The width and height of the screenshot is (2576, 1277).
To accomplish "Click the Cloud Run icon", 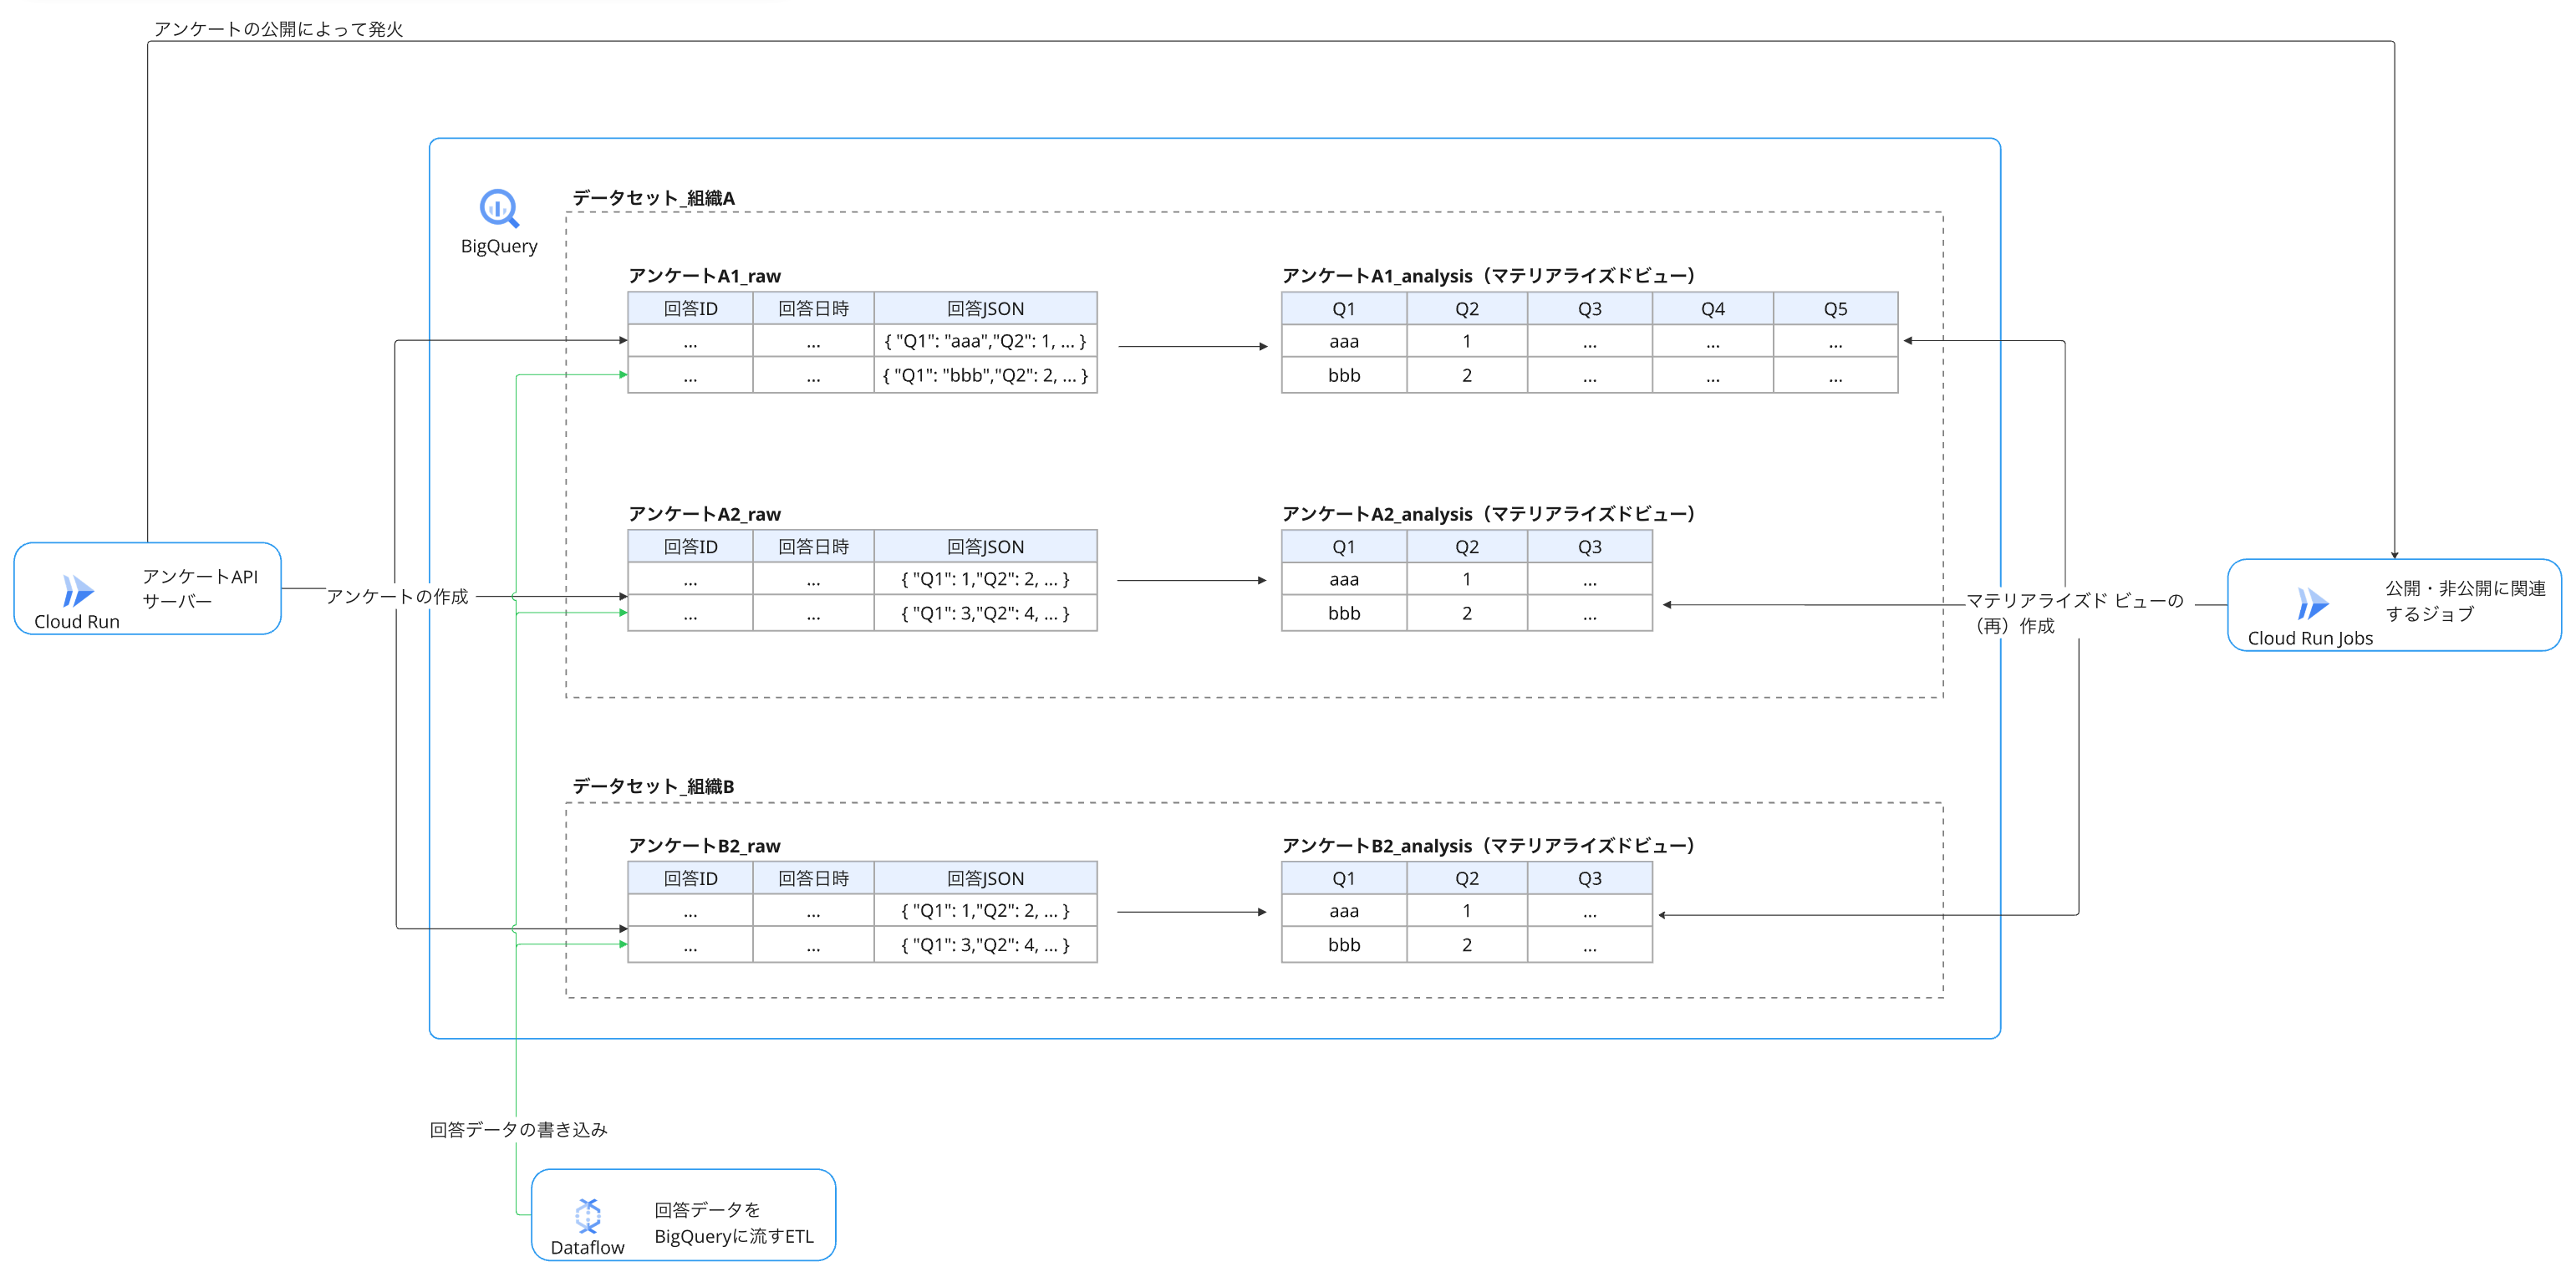I will 77,590.
